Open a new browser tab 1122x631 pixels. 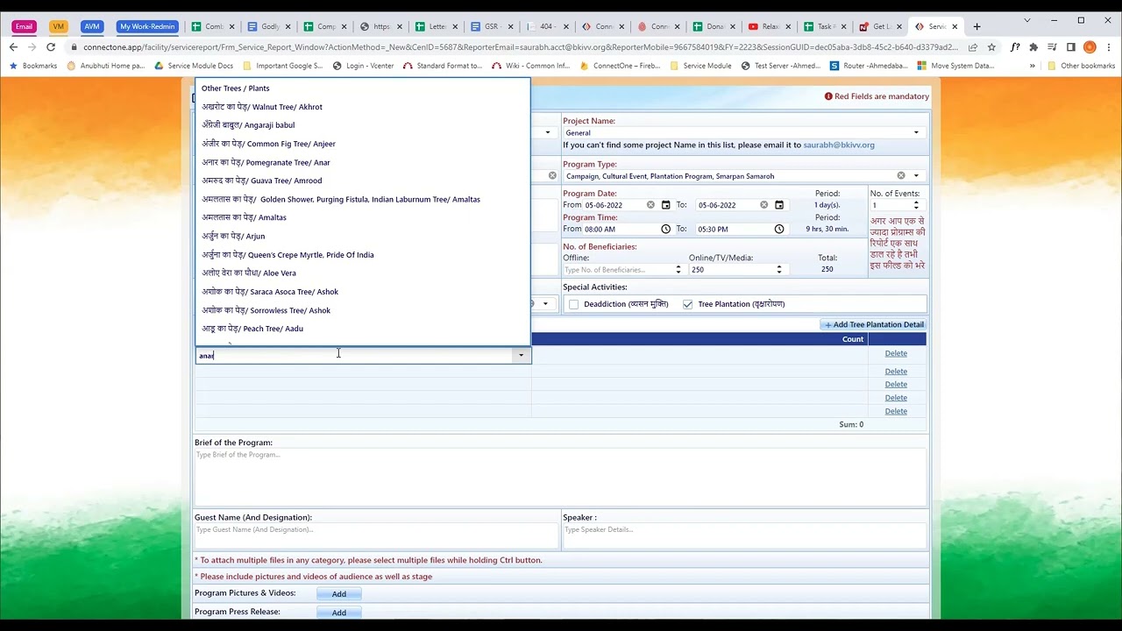point(976,26)
